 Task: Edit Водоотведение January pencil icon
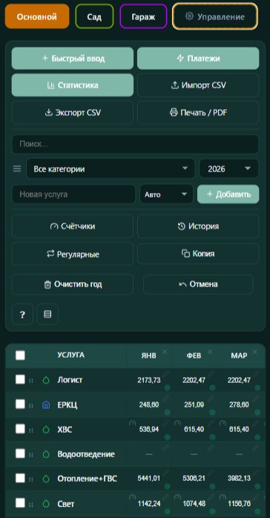tap(165, 448)
